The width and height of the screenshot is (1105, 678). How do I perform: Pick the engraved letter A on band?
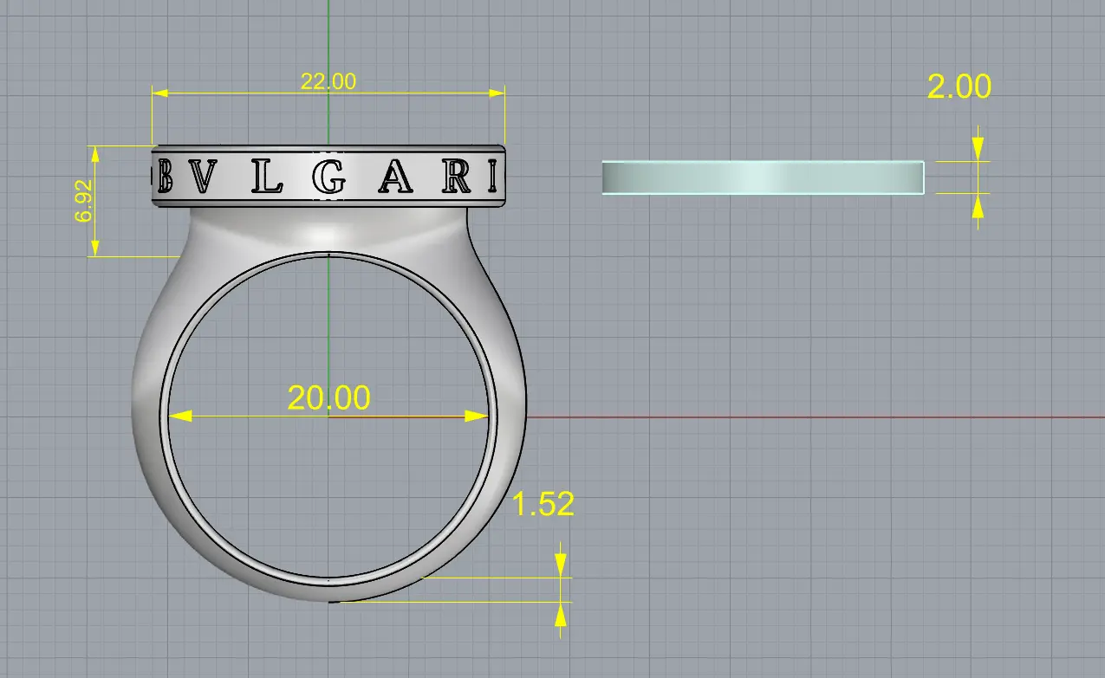394,178
